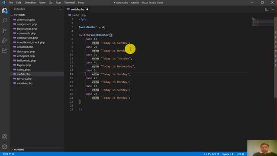Open the Edit menu
The image size is (277, 156).
(19, 3)
